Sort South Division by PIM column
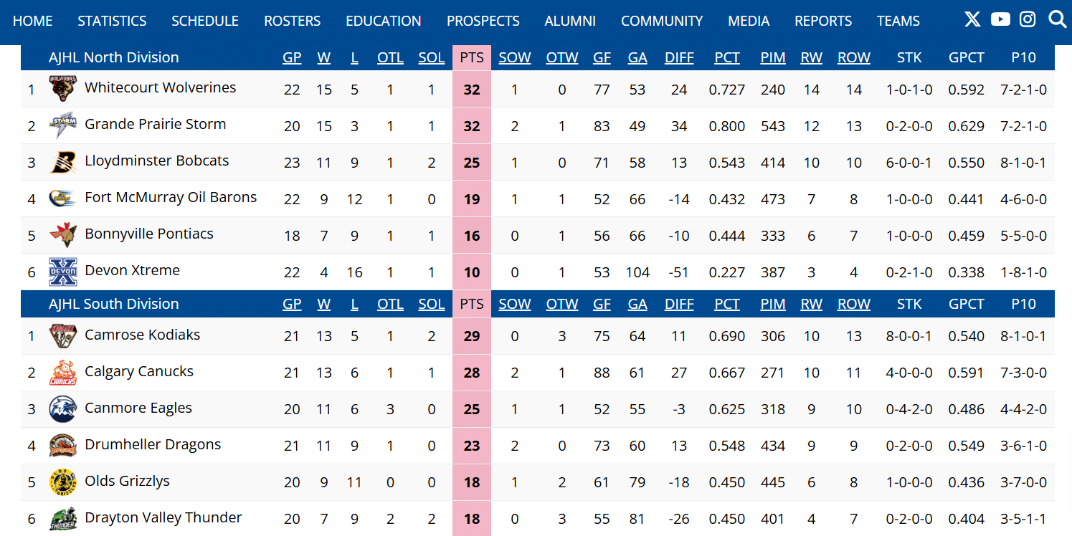This screenshot has width=1072, height=536. (773, 304)
